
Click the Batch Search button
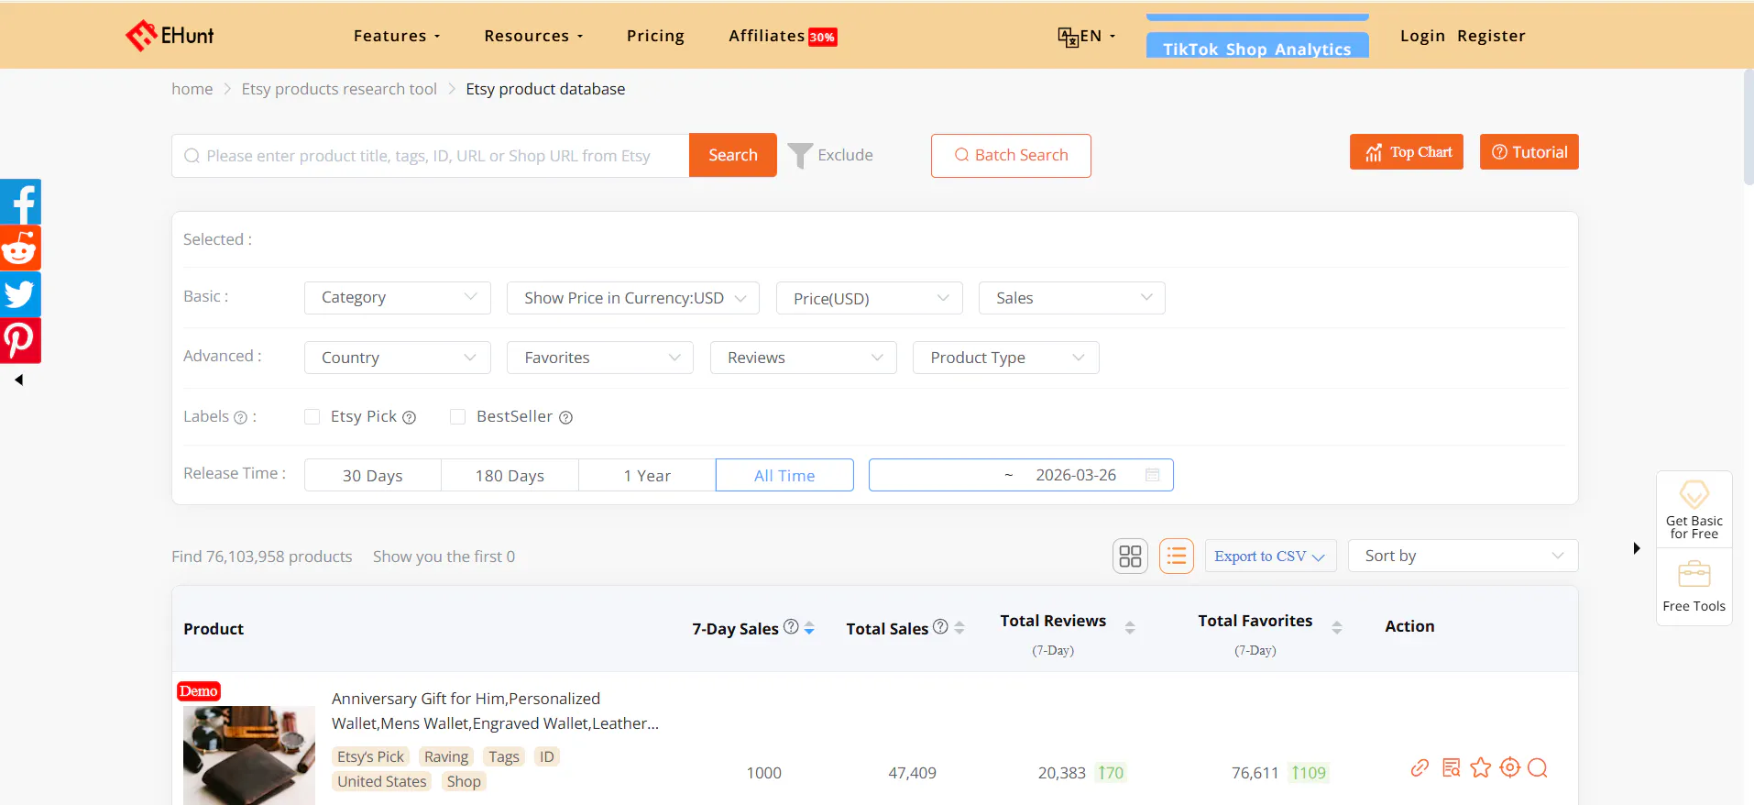1011,155
